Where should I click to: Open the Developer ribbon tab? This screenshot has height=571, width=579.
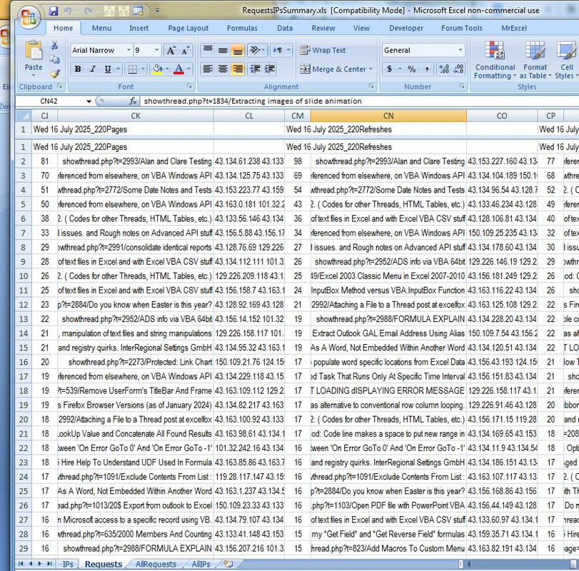coord(406,28)
